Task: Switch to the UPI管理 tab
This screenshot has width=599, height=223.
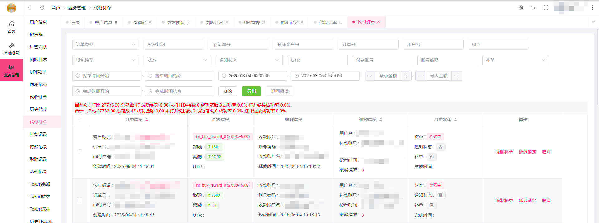Action: click(x=251, y=22)
